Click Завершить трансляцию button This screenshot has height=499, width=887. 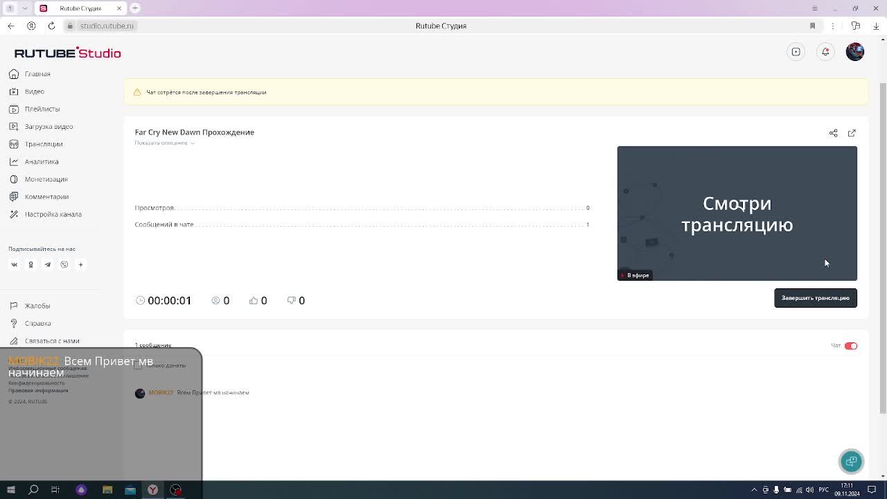tap(816, 298)
